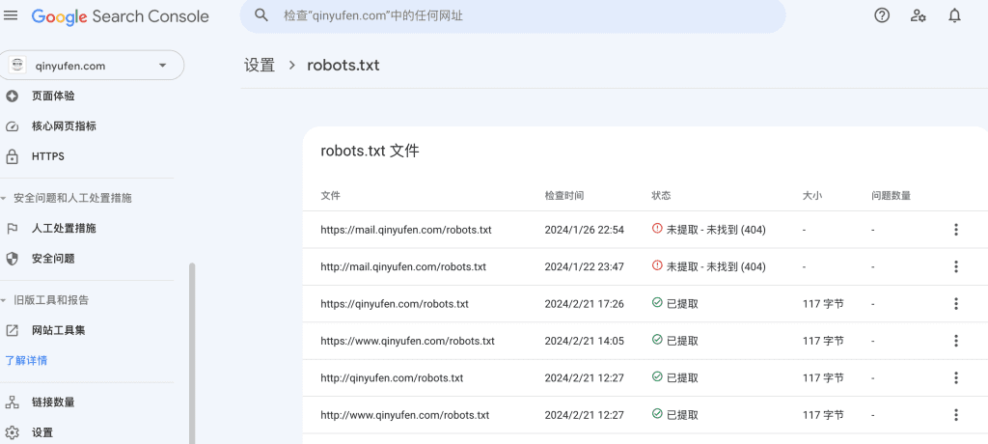Open more options for https://mail.qinyufen.com/robots.txt

click(x=955, y=230)
